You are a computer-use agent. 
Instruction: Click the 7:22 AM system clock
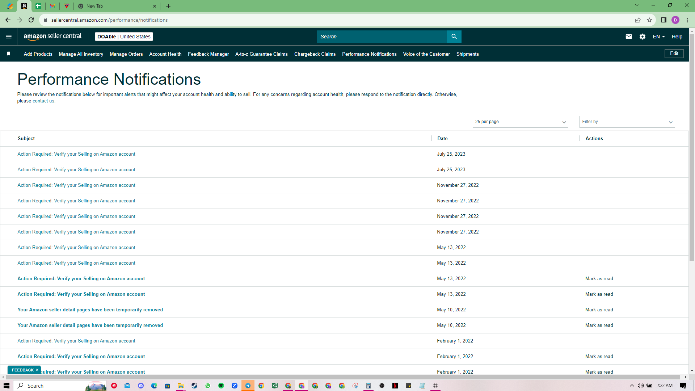pyautogui.click(x=665, y=386)
